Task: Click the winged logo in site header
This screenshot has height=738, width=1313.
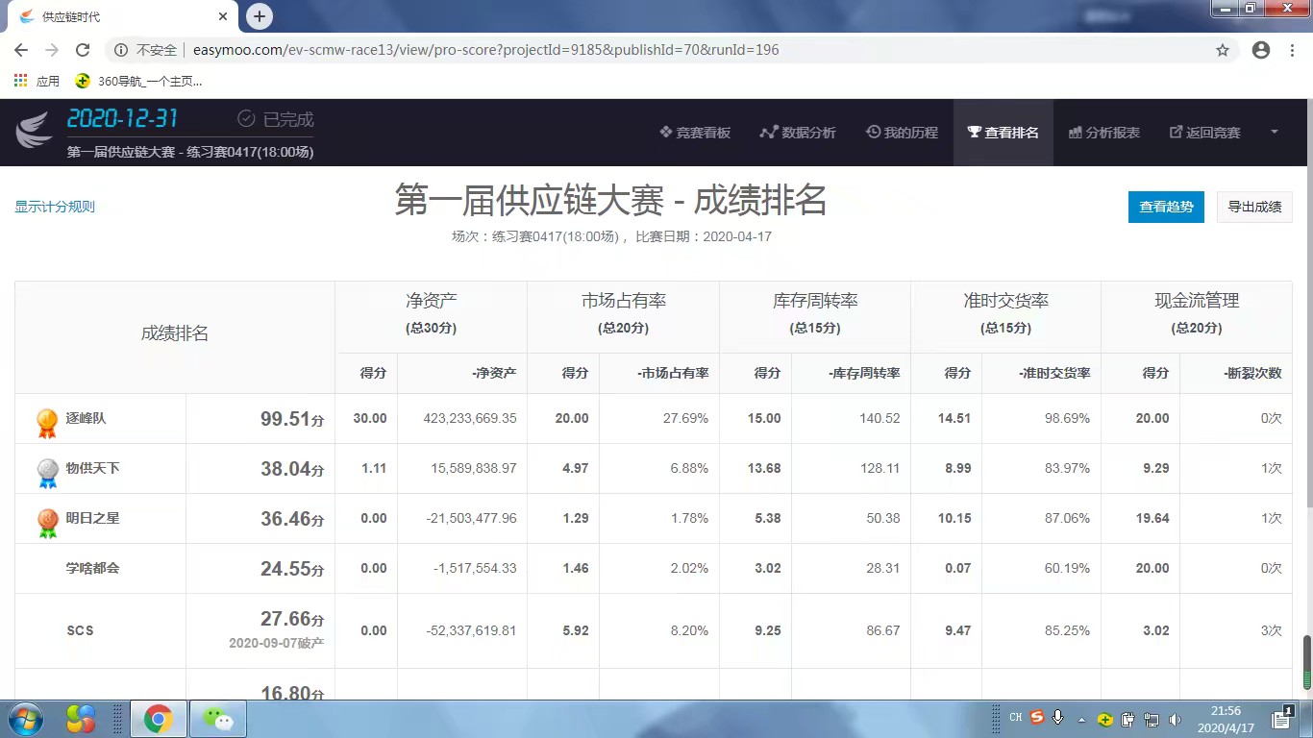Action: (34, 132)
